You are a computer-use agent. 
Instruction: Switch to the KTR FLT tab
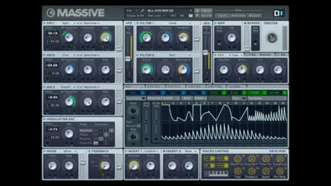click(175, 87)
